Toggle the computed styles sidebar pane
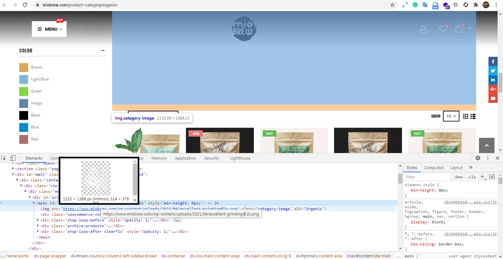503x259 pixels. pyautogui.click(x=492, y=177)
